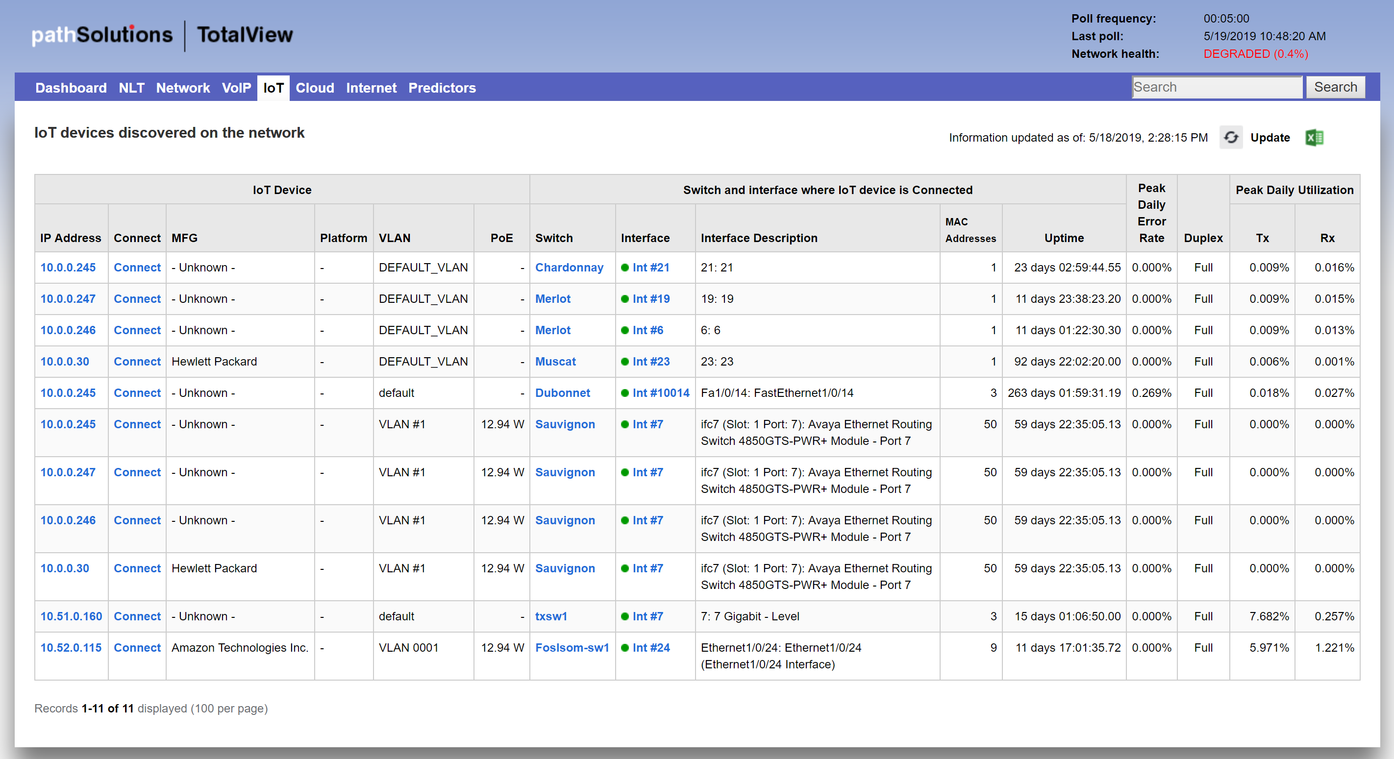Click the txsw1 switch link

(551, 616)
